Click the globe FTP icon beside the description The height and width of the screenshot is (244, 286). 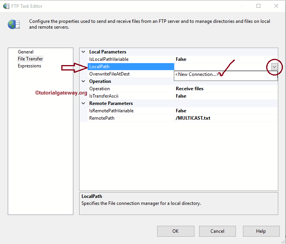(x=14, y=24)
